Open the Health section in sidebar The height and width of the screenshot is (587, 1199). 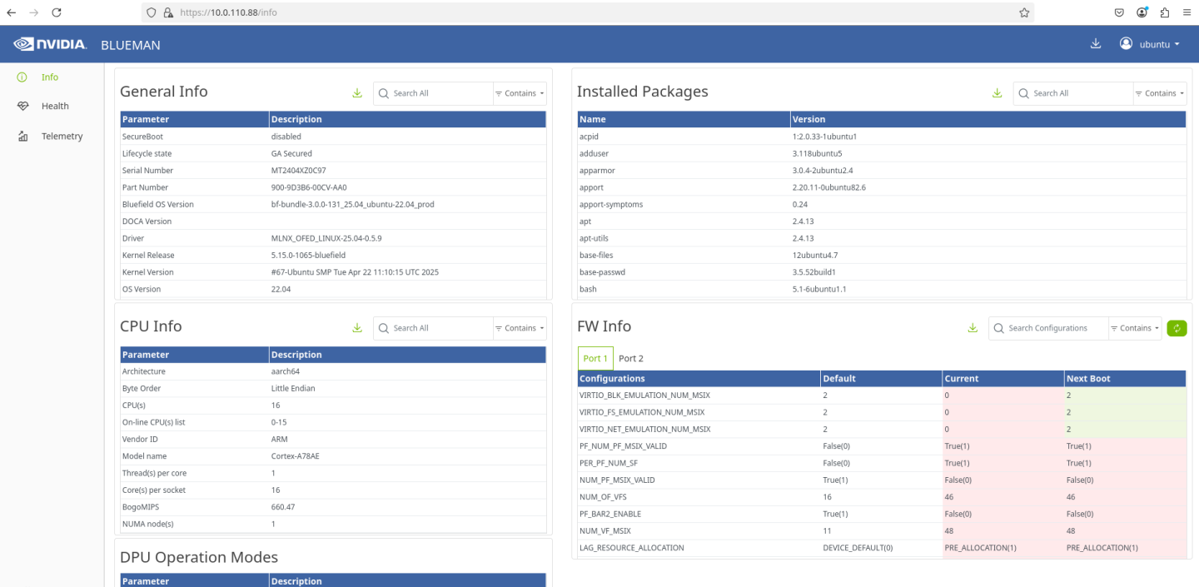coord(55,107)
